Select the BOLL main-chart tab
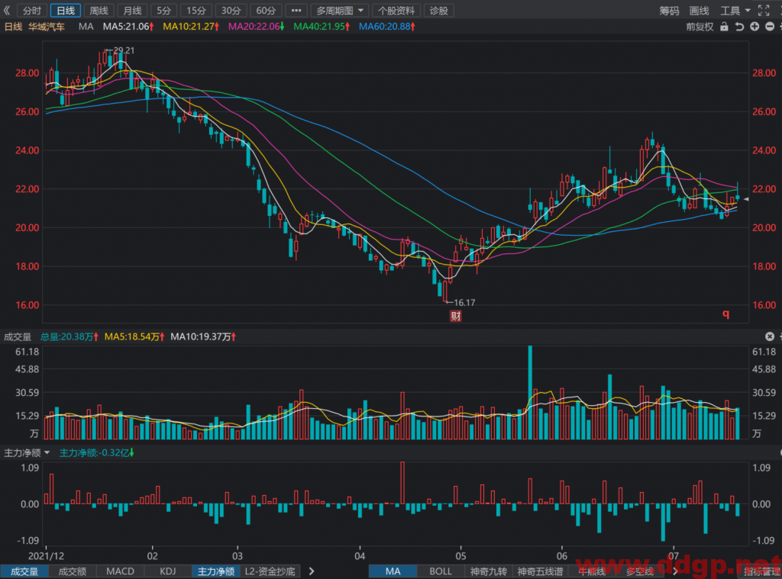The image size is (782, 579). click(x=441, y=571)
